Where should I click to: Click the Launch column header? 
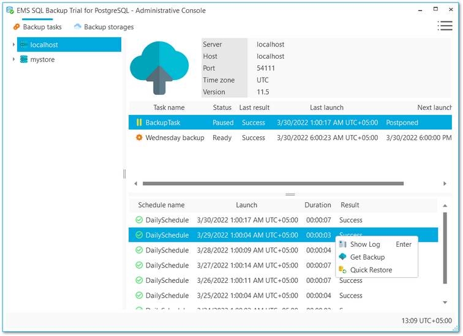point(247,205)
